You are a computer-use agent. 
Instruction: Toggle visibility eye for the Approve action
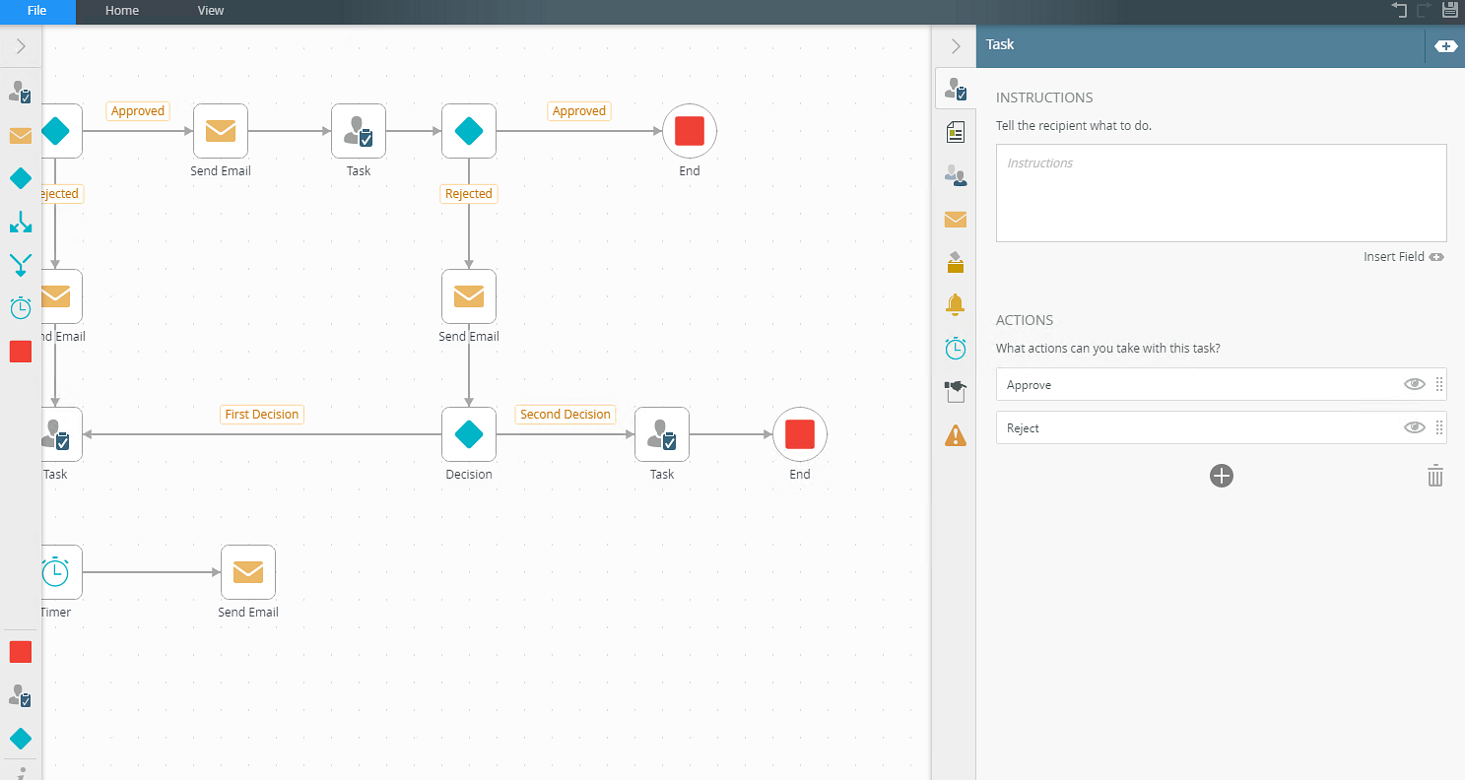point(1414,385)
